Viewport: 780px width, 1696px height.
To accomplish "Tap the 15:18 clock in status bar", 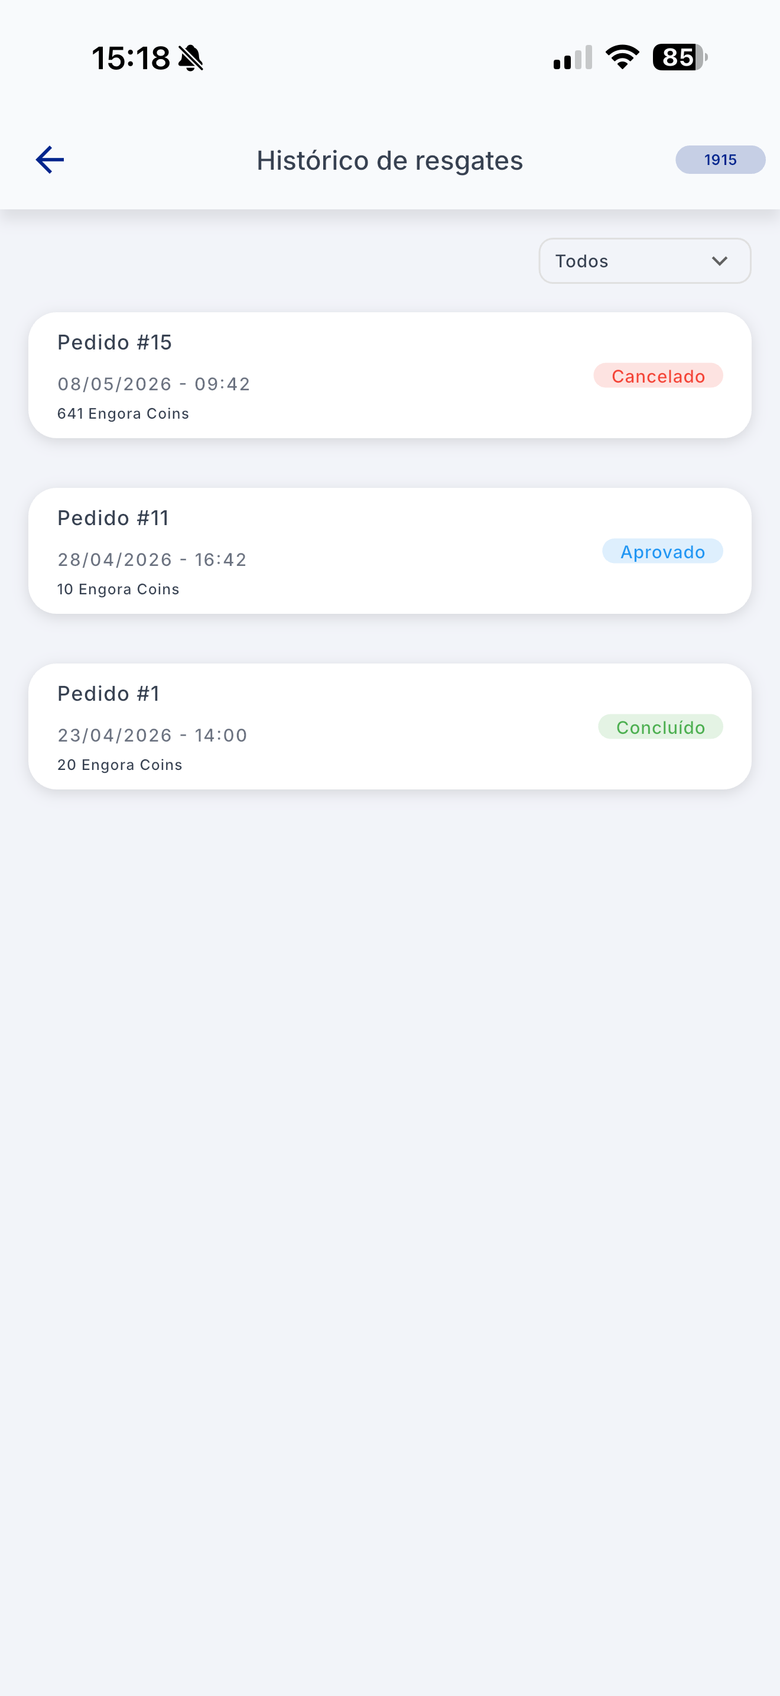I will click(x=131, y=58).
